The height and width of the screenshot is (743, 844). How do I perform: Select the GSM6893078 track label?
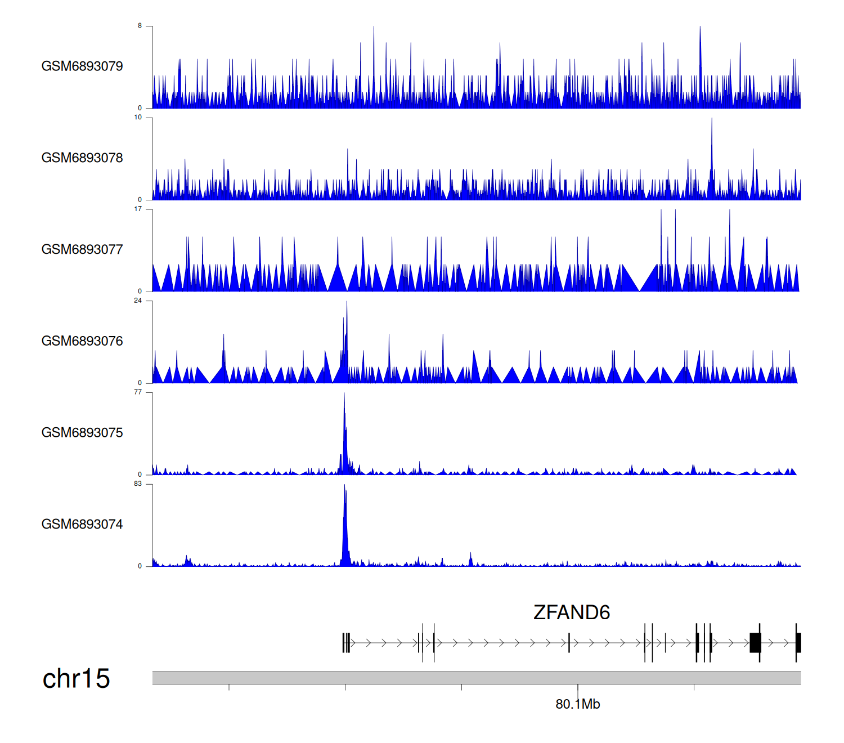click(x=82, y=158)
